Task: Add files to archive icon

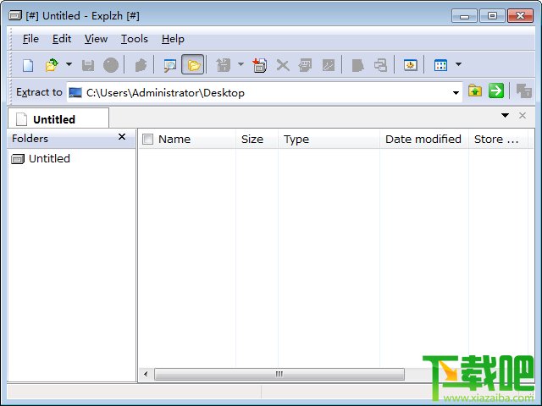Action: (x=259, y=65)
